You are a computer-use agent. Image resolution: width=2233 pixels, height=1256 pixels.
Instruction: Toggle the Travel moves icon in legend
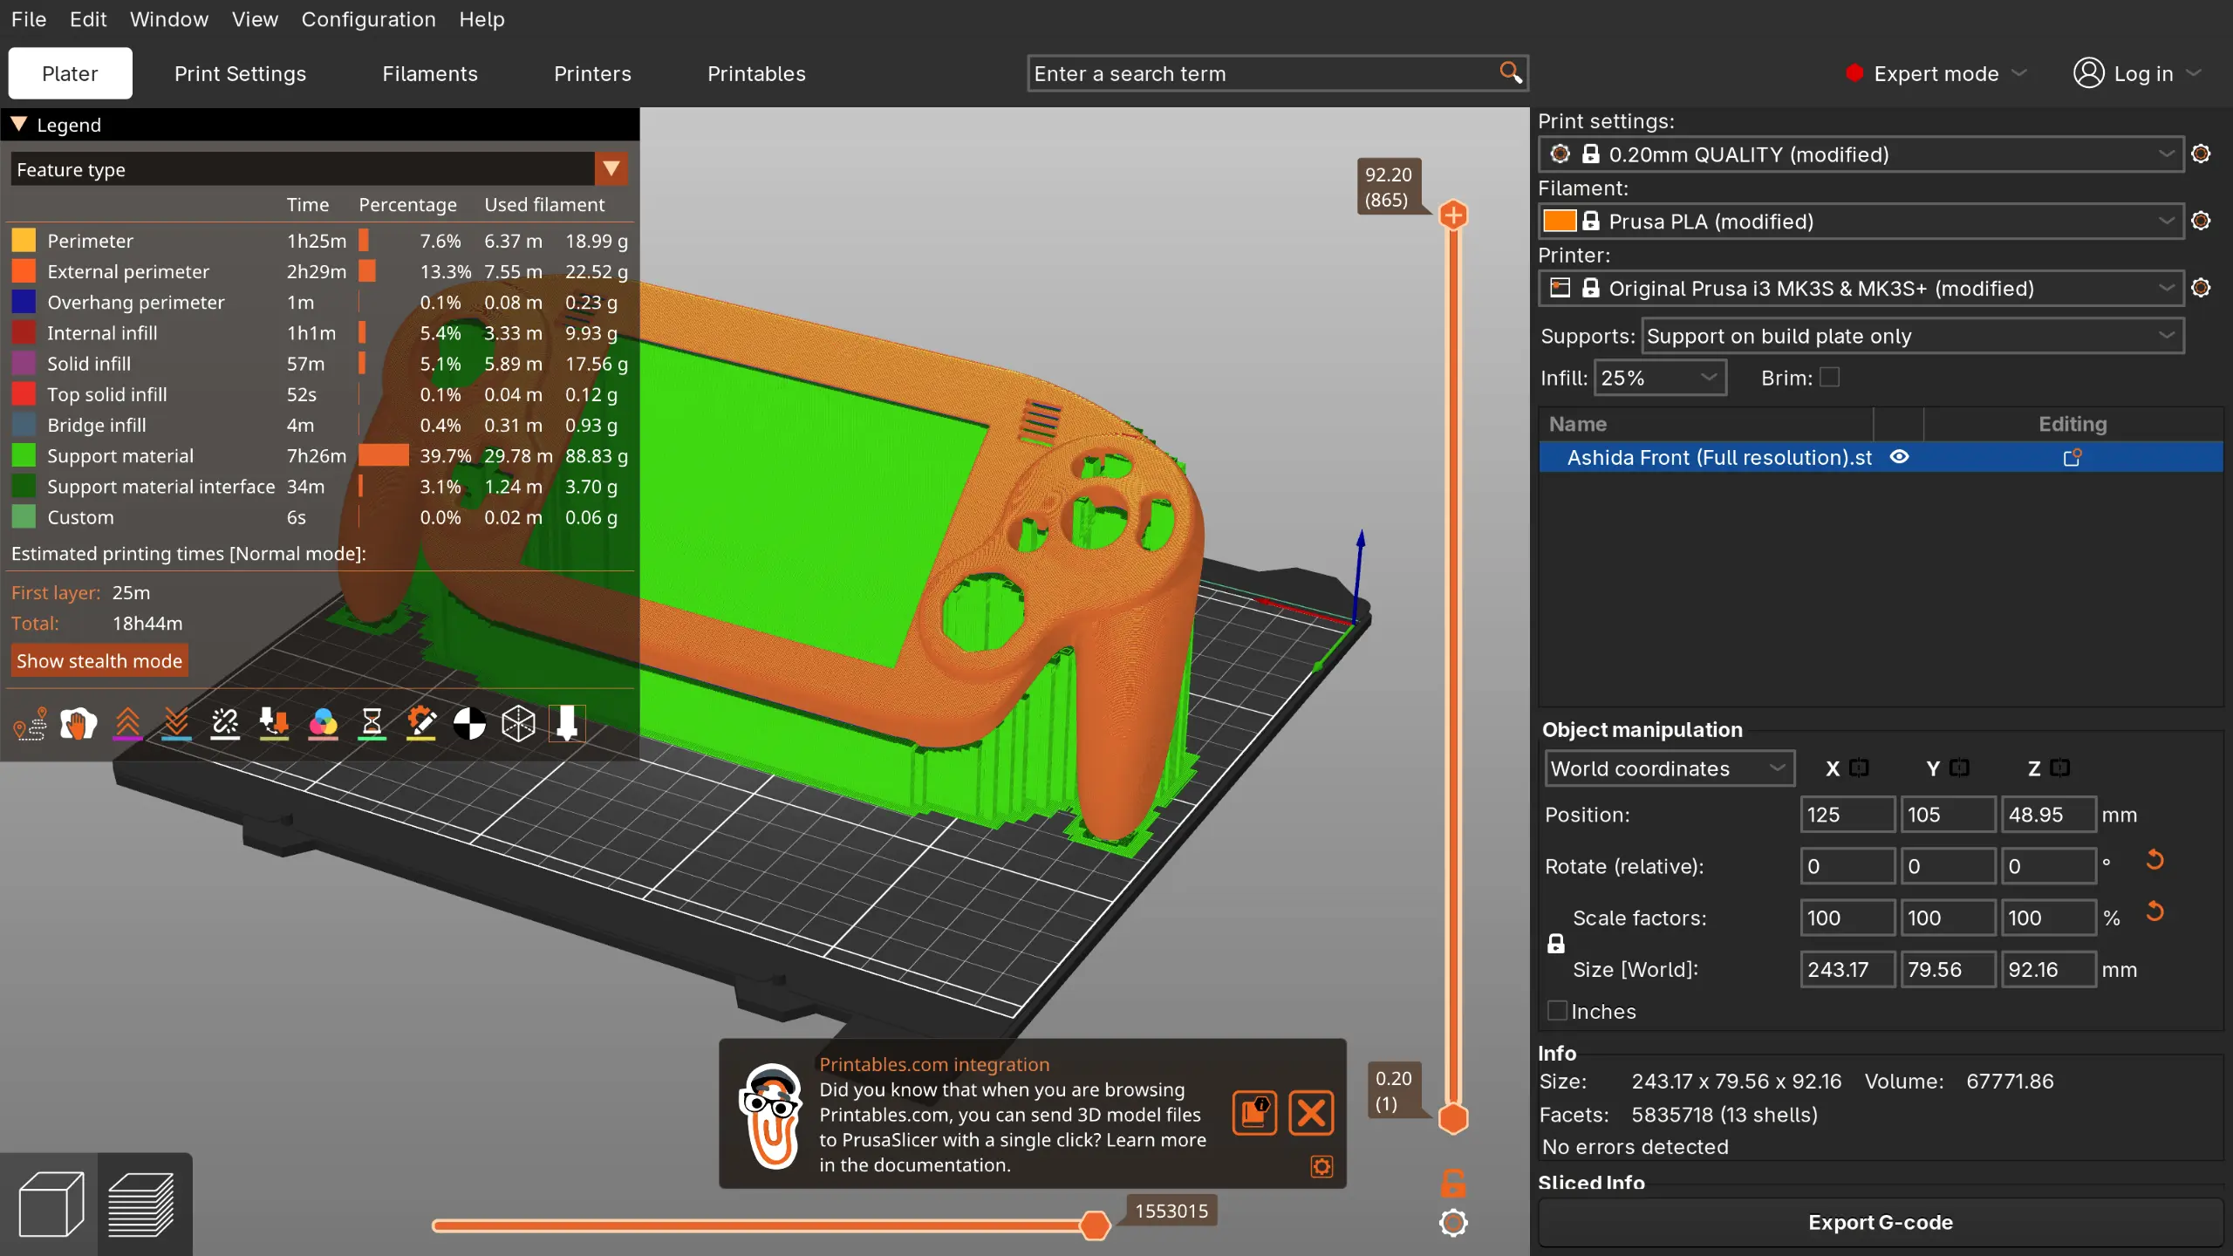pyautogui.click(x=31, y=724)
